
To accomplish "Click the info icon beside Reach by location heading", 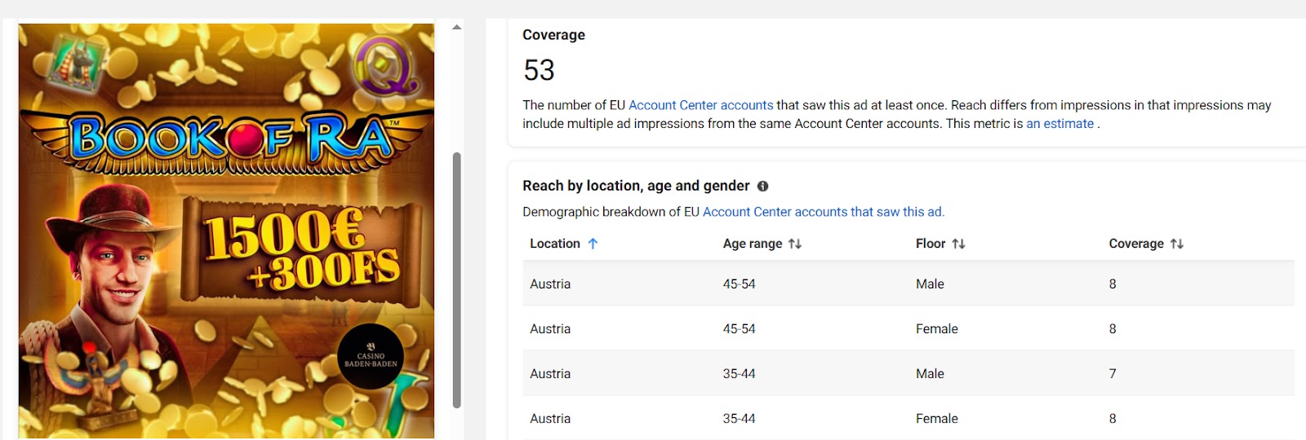I will 762,186.
